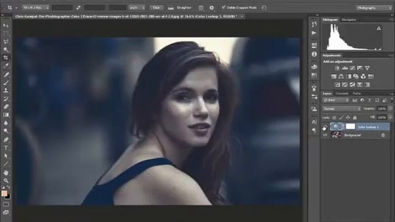Switch to the Histogram tab
Image resolution: width=395 pixels, height=222 pixels.
point(330,20)
